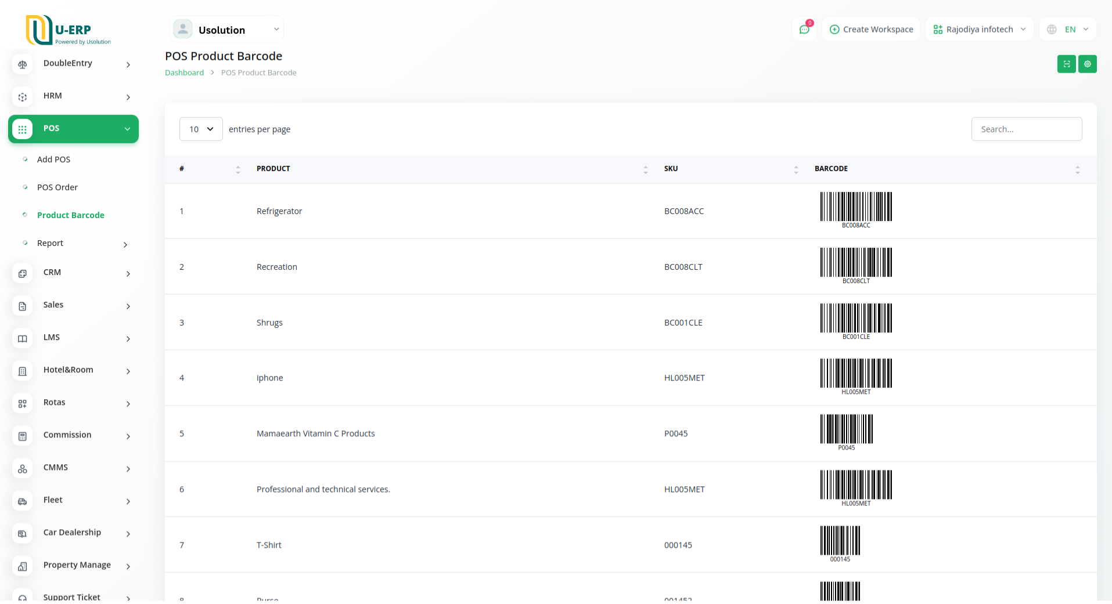
Task: Click the Usolution user avatar
Action: pos(183,29)
